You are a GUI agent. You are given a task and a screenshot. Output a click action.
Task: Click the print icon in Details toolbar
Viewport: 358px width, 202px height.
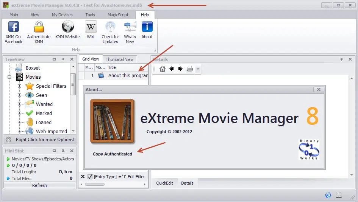click(189, 69)
